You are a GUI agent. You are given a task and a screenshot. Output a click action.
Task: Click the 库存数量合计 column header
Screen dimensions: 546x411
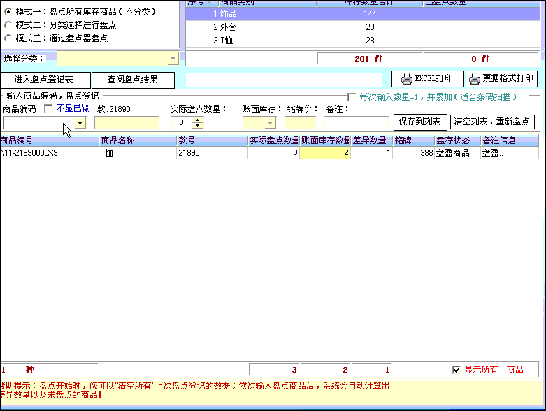click(x=369, y=3)
